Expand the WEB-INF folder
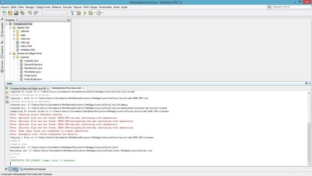This screenshot has width=312, height=176. click(x=14, y=31)
